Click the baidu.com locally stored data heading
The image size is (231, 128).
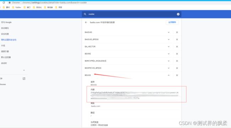click(102, 22)
